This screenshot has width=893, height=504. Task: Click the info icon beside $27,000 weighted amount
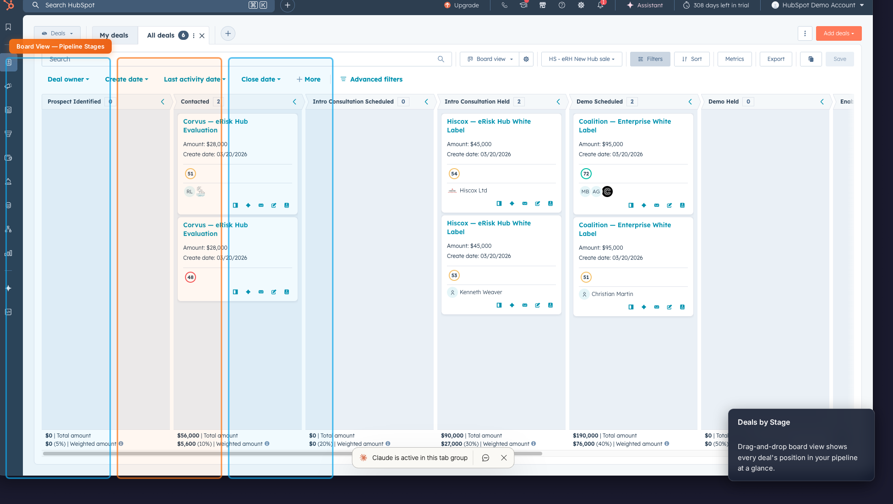(x=534, y=444)
